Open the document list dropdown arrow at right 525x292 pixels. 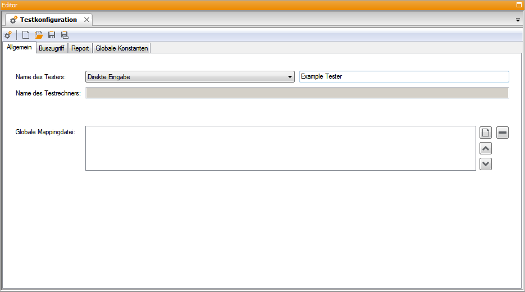coord(518,20)
